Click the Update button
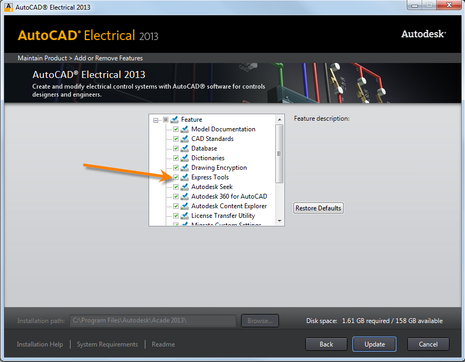 pos(374,344)
